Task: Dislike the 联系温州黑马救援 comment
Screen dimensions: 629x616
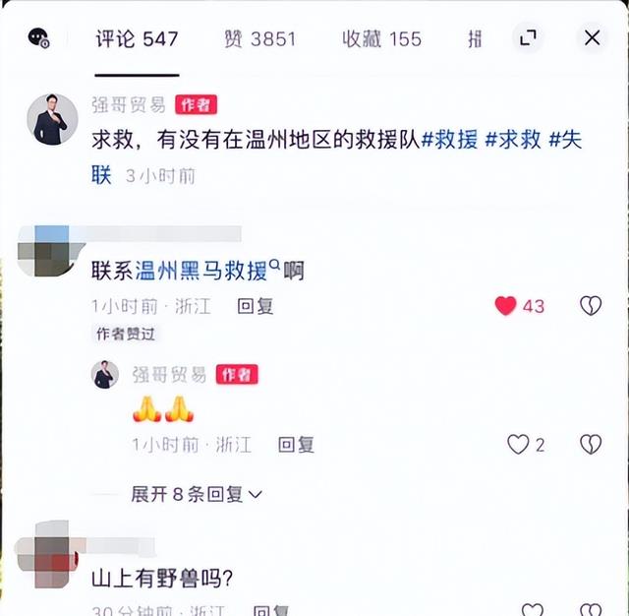Action: point(591,306)
